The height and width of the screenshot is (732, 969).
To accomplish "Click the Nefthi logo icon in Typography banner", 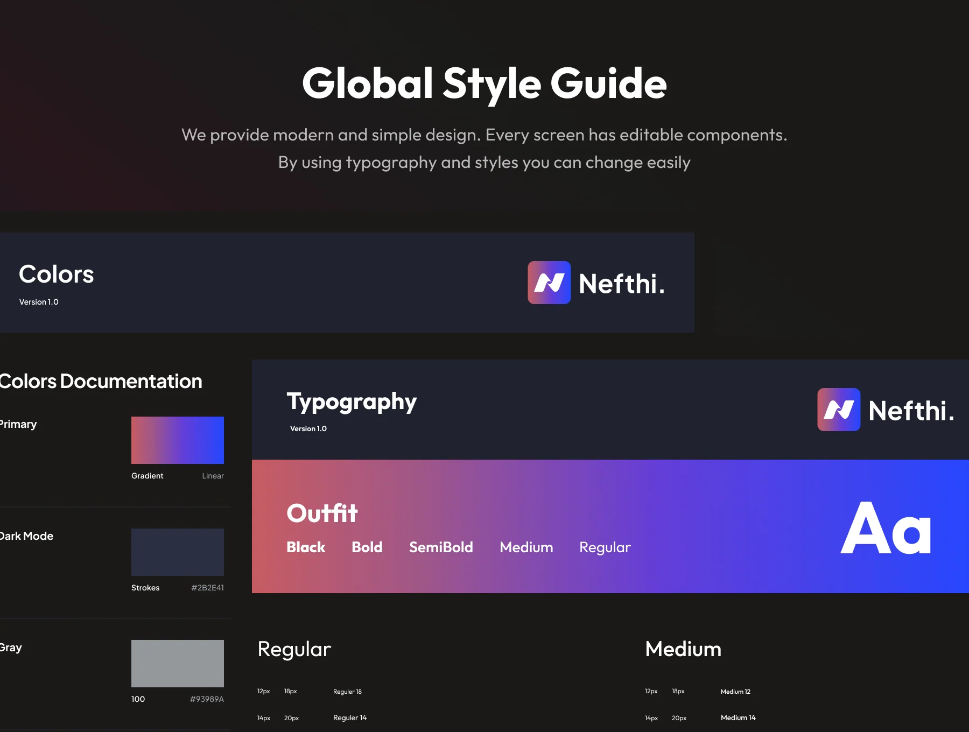I will [x=839, y=410].
